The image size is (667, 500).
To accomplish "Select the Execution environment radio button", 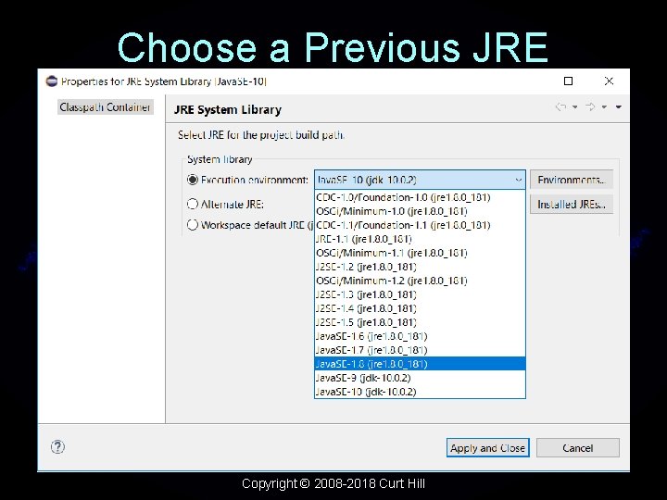I will click(193, 180).
